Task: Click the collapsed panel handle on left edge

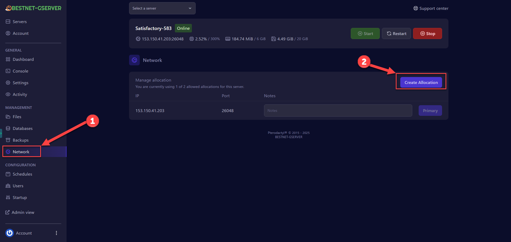Action: coord(1,133)
